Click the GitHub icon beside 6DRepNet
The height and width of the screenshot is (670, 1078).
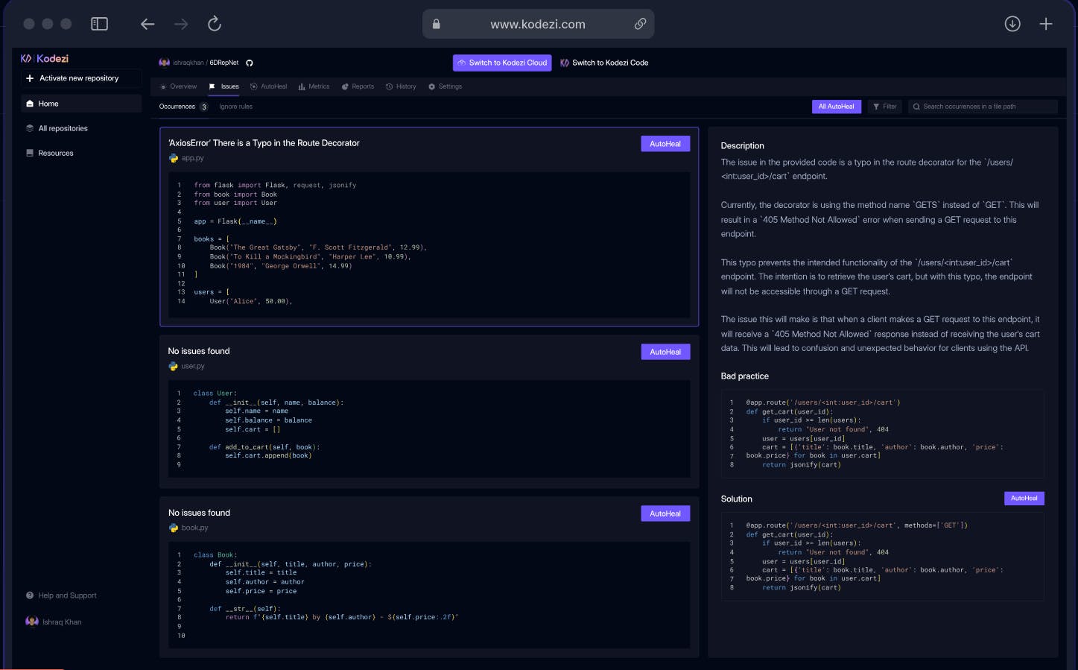click(x=250, y=63)
